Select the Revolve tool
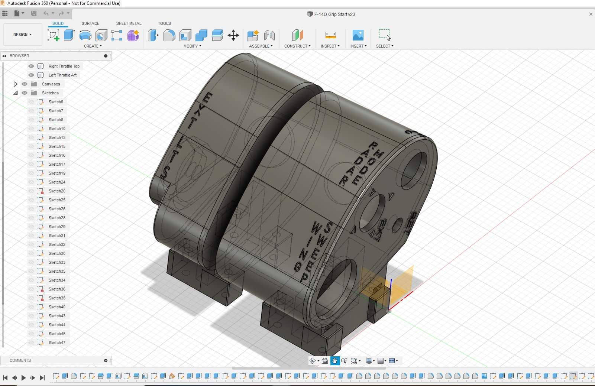The image size is (595, 386). tap(85, 35)
